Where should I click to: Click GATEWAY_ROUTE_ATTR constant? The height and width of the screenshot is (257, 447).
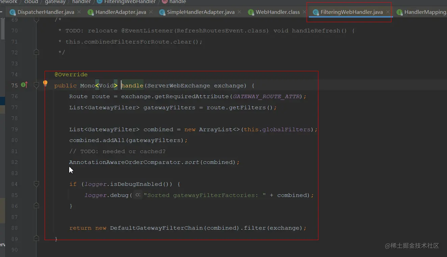(266, 96)
